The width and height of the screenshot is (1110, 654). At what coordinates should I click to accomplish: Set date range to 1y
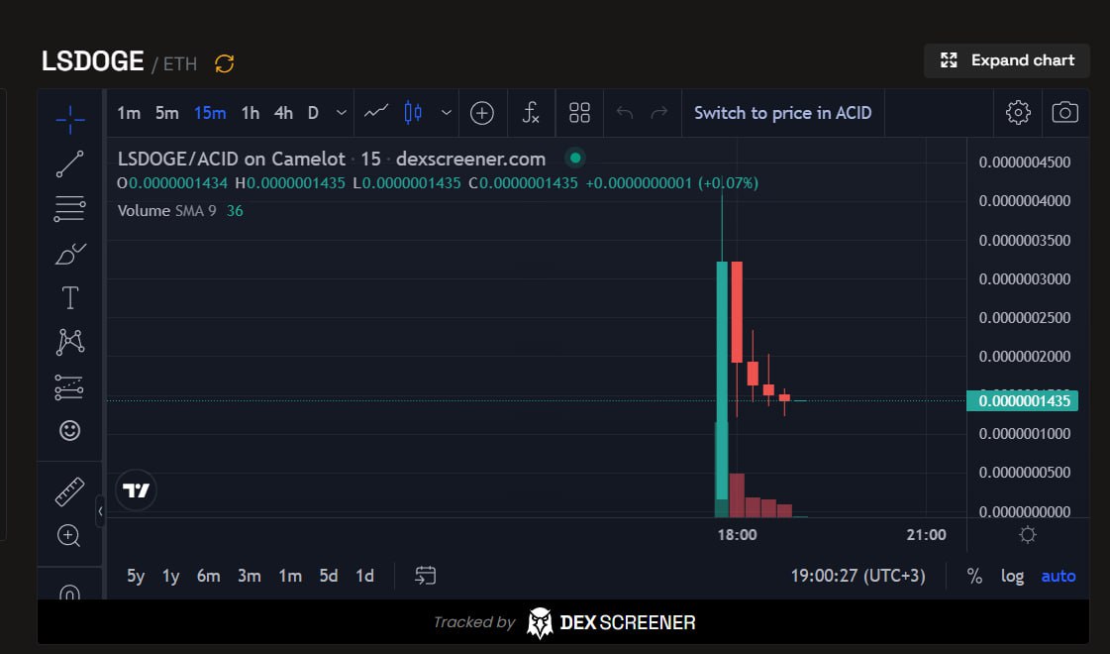pyautogui.click(x=170, y=576)
